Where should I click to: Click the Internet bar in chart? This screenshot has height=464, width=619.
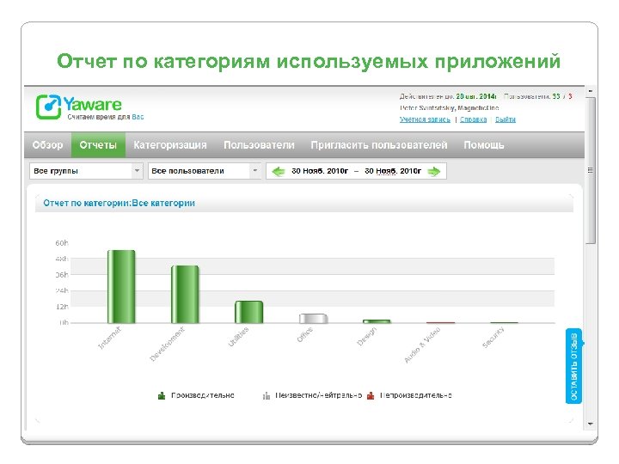[x=121, y=286]
